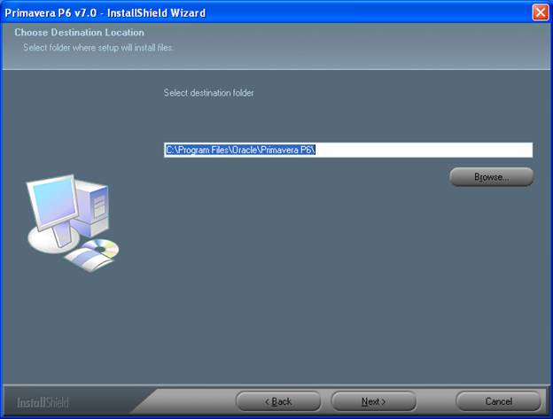This screenshot has width=553, height=419.
Task: Close the InstallShield Wizard window
Action: [540, 12]
